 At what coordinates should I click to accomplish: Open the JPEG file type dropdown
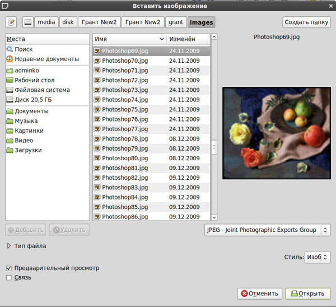[268, 230]
